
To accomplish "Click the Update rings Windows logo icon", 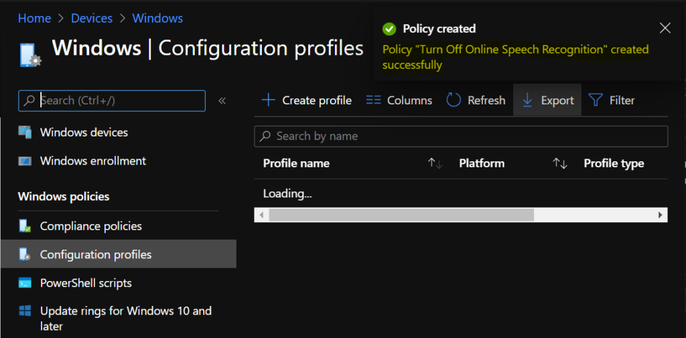I will coord(25,311).
